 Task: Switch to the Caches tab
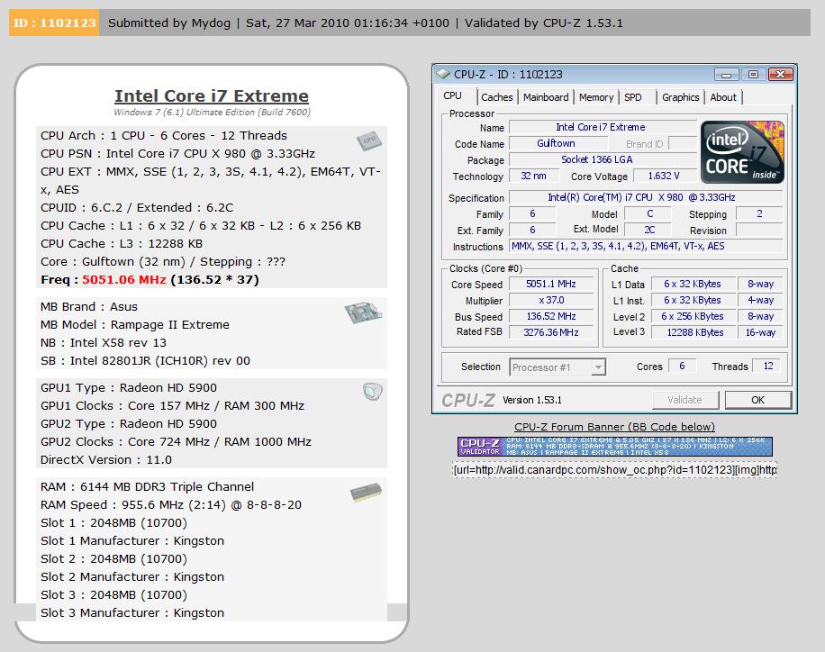496,97
